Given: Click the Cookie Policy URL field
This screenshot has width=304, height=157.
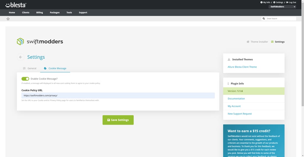Looking at the screenshot, I should point(118,95).
